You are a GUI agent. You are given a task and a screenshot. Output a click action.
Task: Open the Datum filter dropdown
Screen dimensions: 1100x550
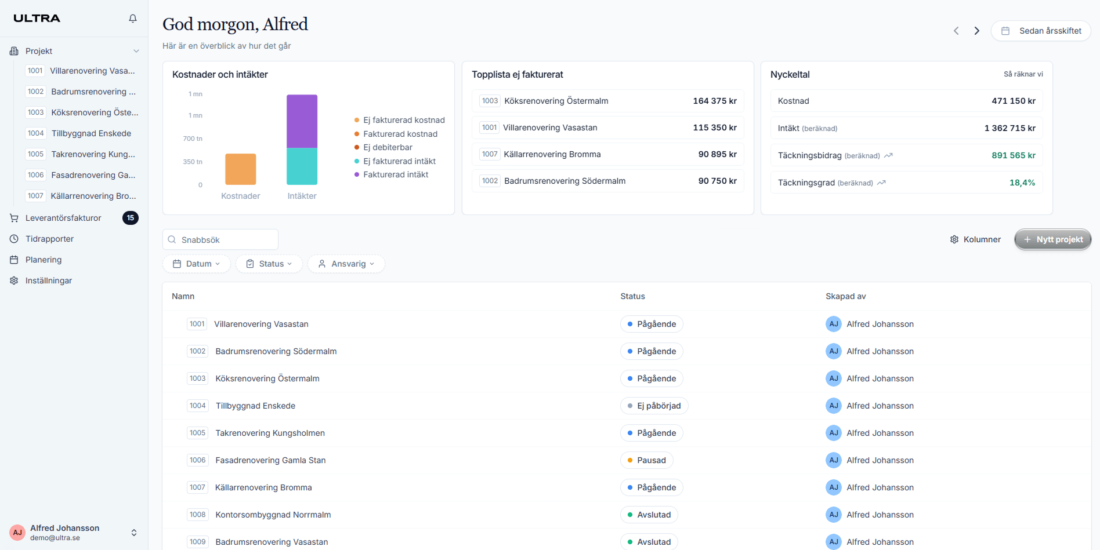coord(197,264)
